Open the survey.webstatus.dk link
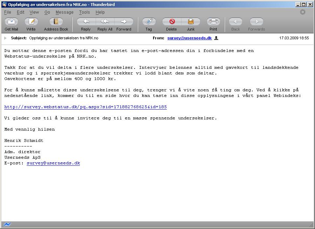315x229 pixels. coord(85,107)
